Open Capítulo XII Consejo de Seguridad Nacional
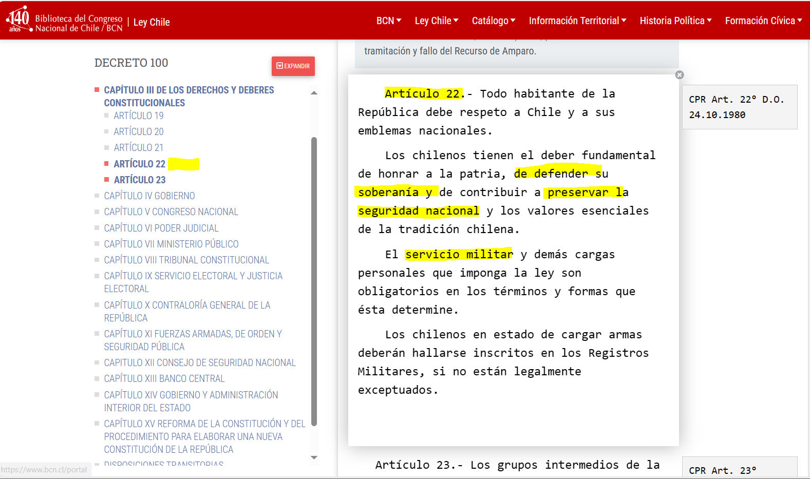This screenshot has width=810, height=479. [x=200, y=362]
